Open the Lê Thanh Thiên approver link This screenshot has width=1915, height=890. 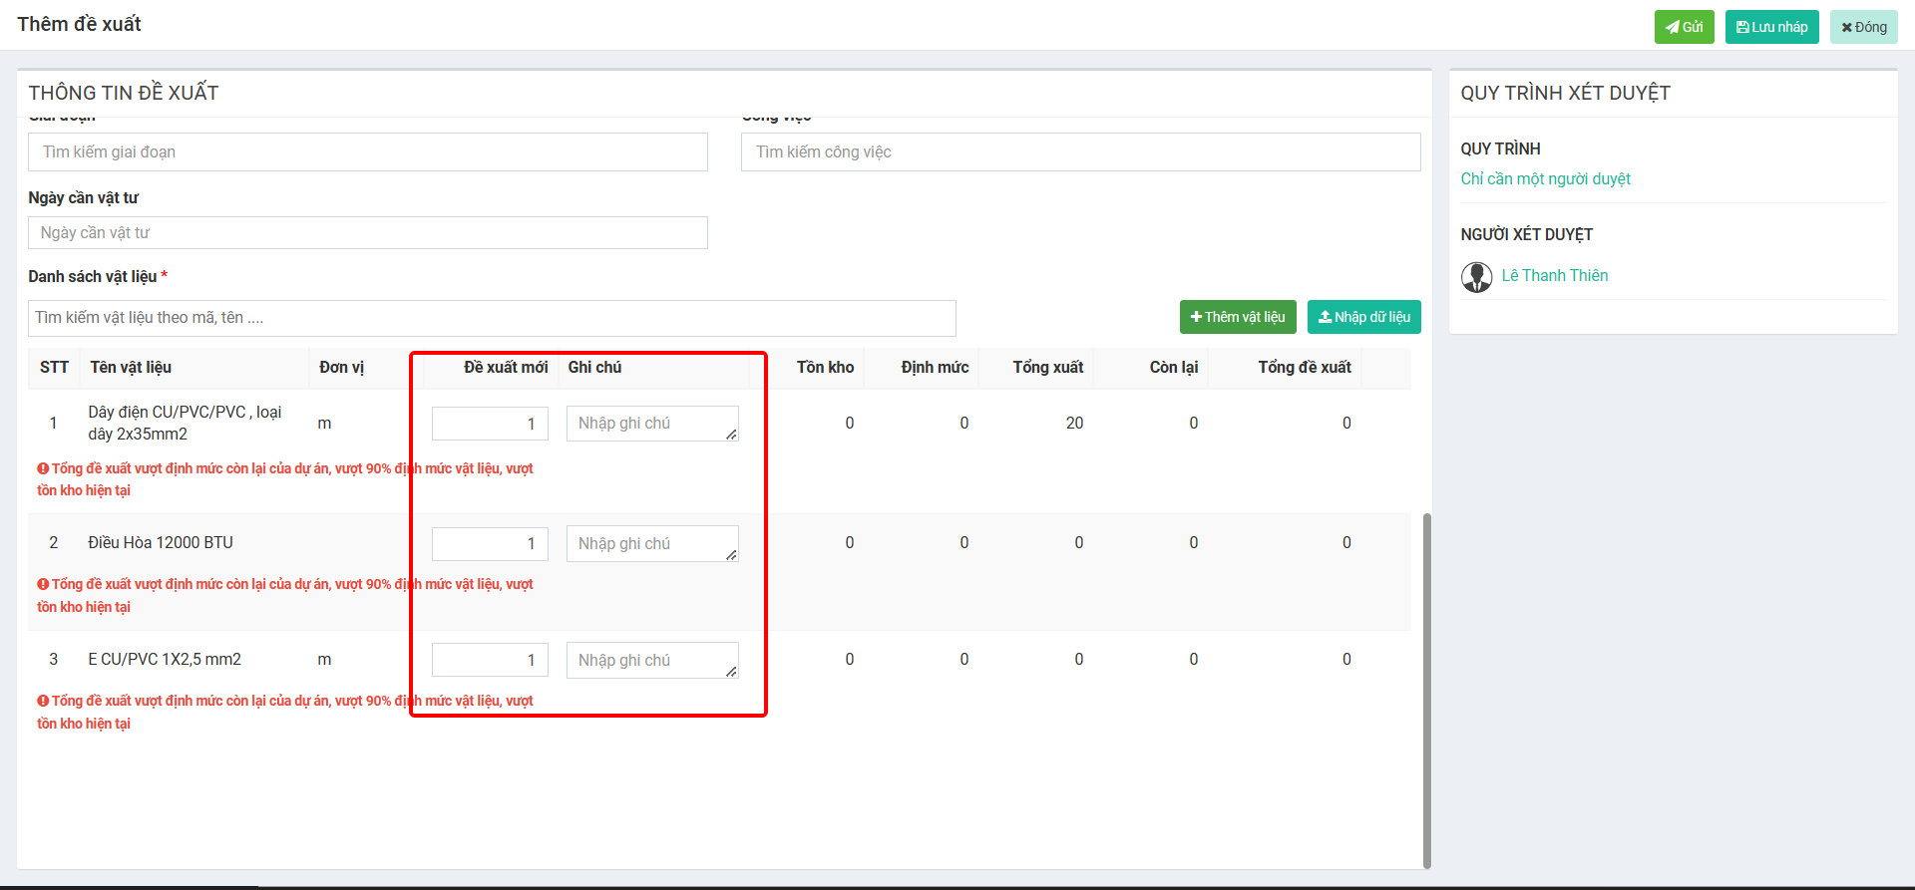click(1554, 276)
